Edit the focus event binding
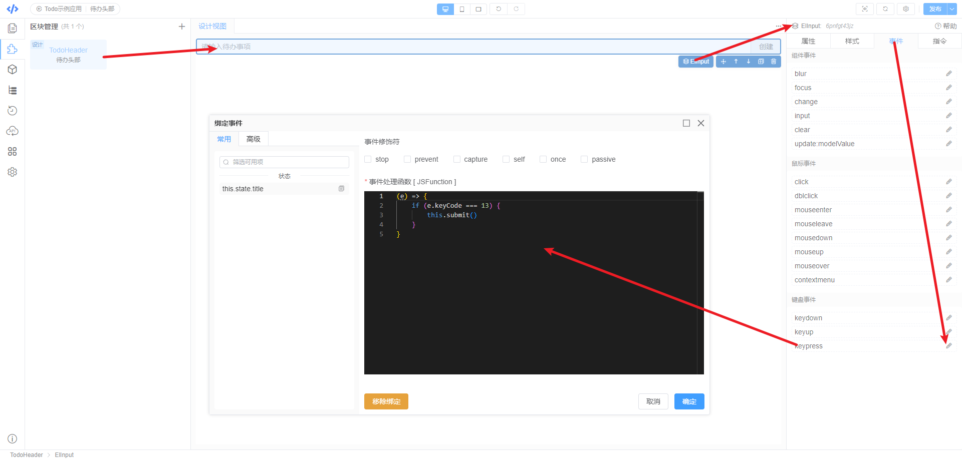 pos(949,88)
